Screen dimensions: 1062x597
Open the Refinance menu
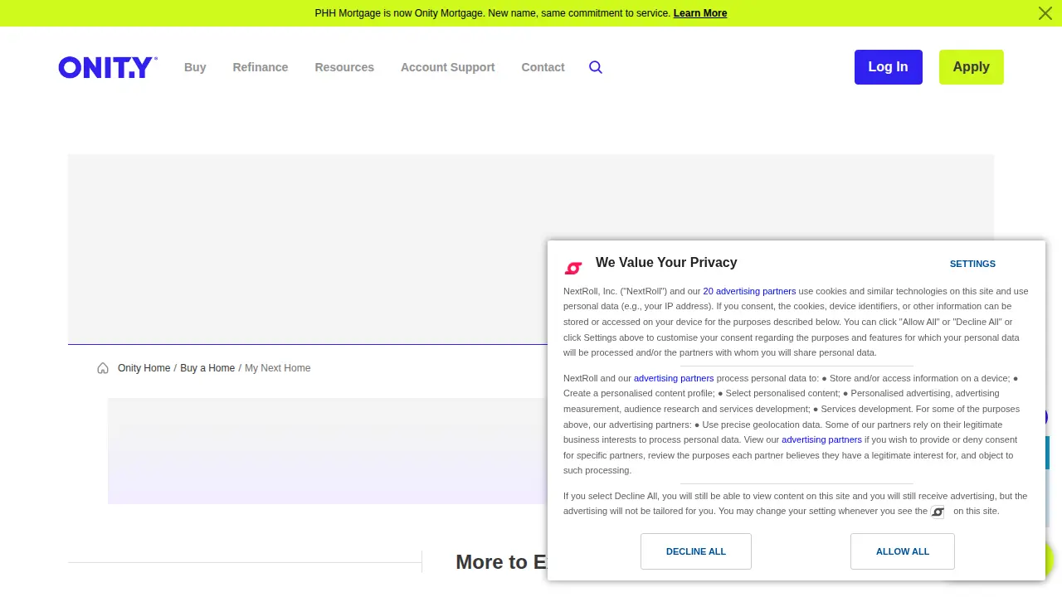click(x=261, y=67)
